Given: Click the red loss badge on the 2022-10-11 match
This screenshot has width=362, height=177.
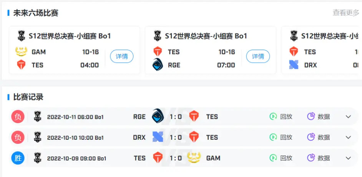Looking at the screenshot, I should point(18,117).
